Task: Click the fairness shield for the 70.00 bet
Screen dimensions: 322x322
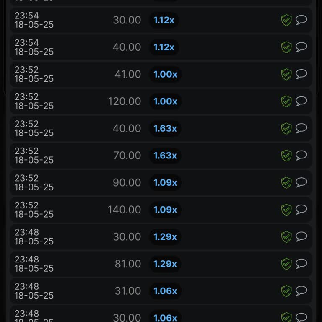Action: [x=286, y=156]
